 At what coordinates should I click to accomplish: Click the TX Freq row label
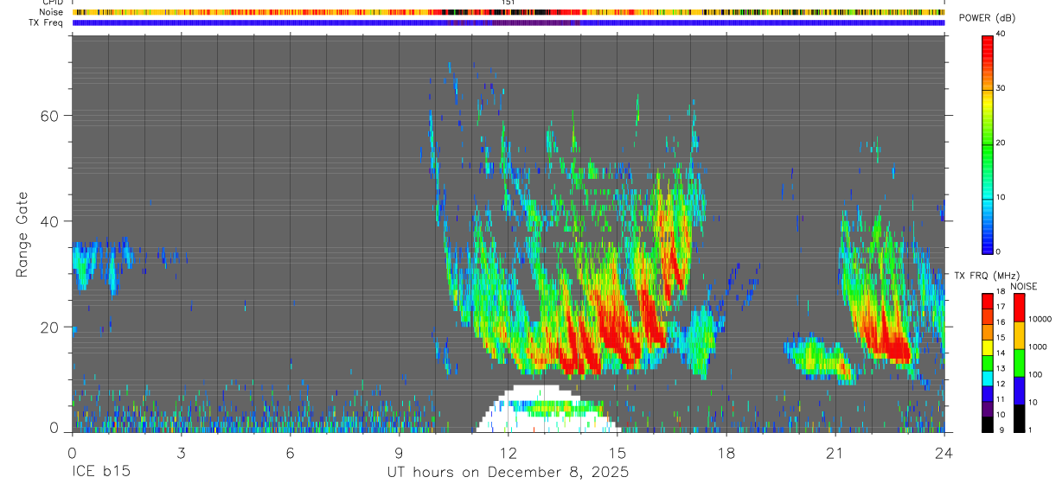tap(46, 22)
